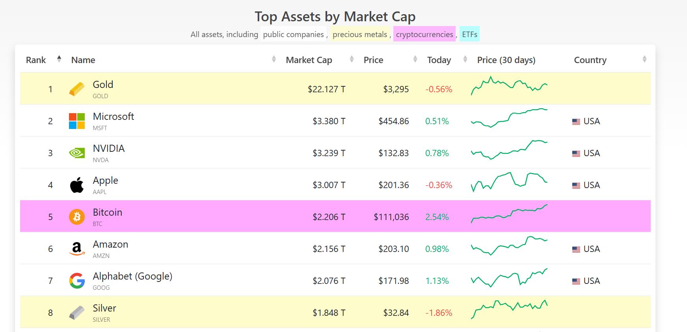The width and height of the screenshot is (687, 332).
Task: Open the Microsoft asset page
Action: coord(114,116)
